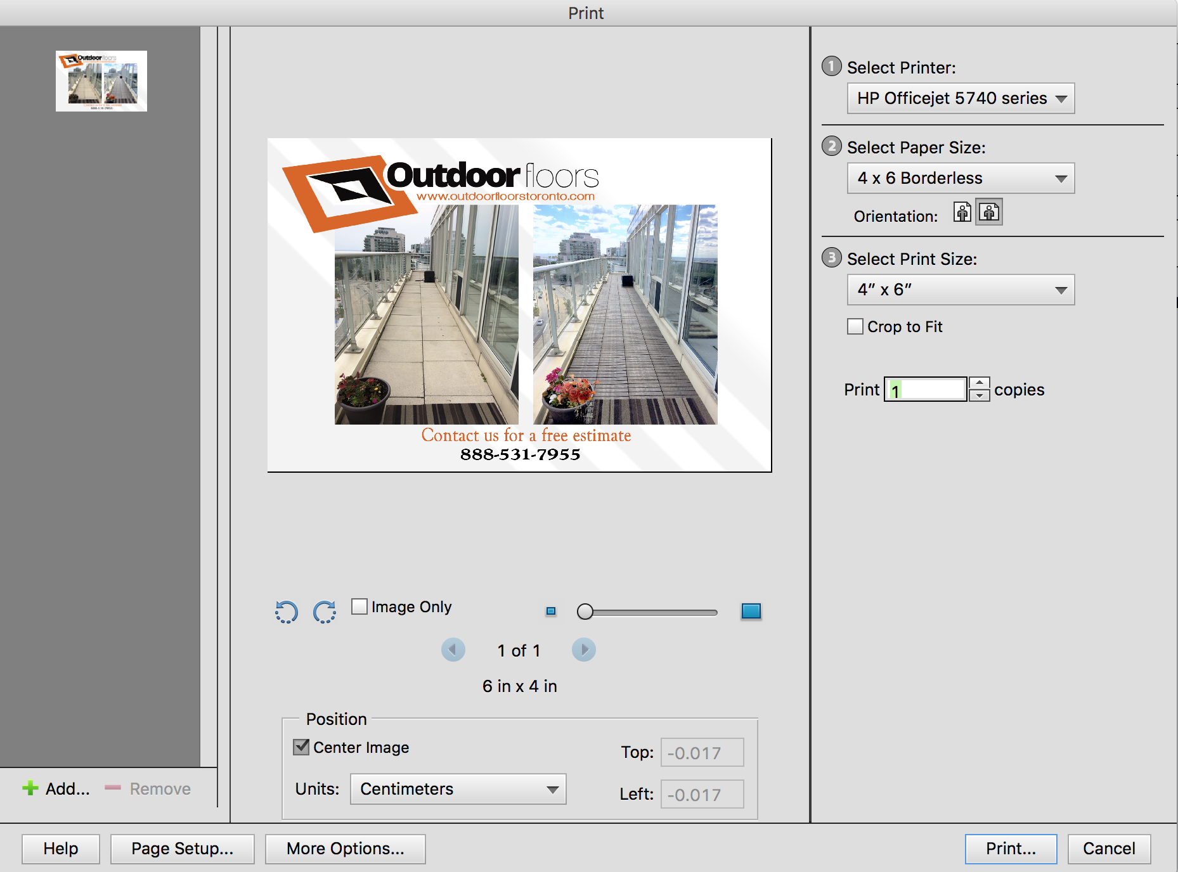The image size is (1178, 872).
Task: Open the paper size dropdown
Action: tap(961, 178)
